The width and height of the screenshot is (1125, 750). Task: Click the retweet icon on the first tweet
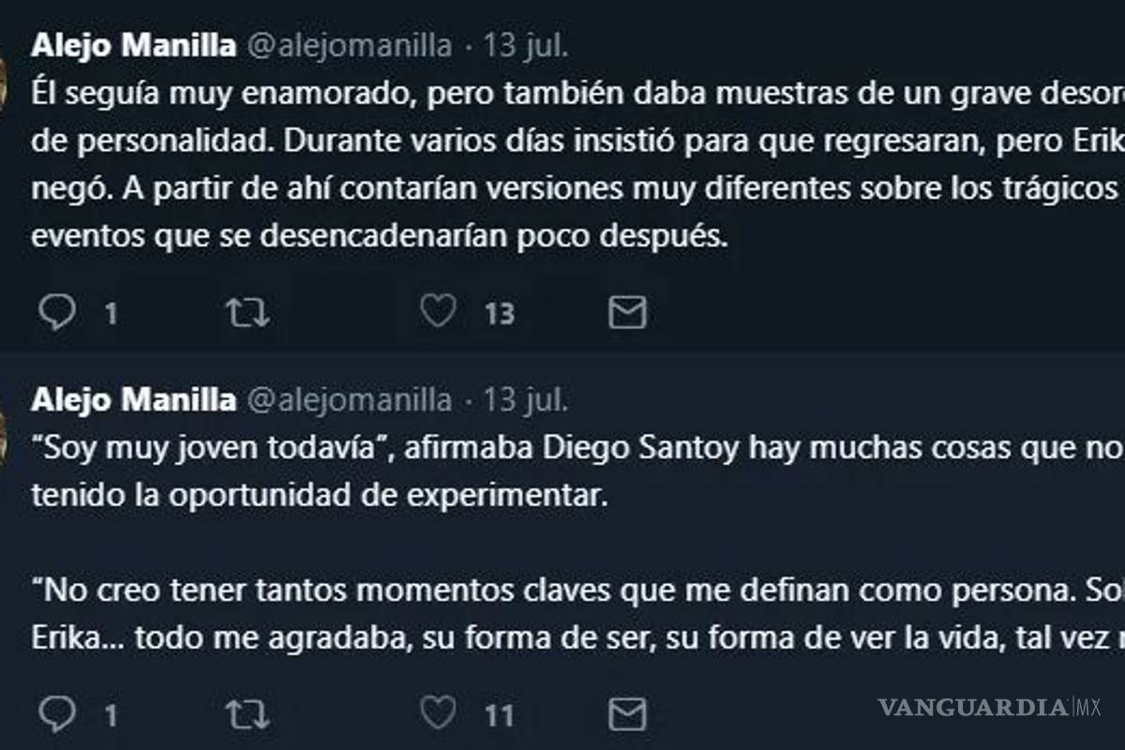tap(247, 311)
